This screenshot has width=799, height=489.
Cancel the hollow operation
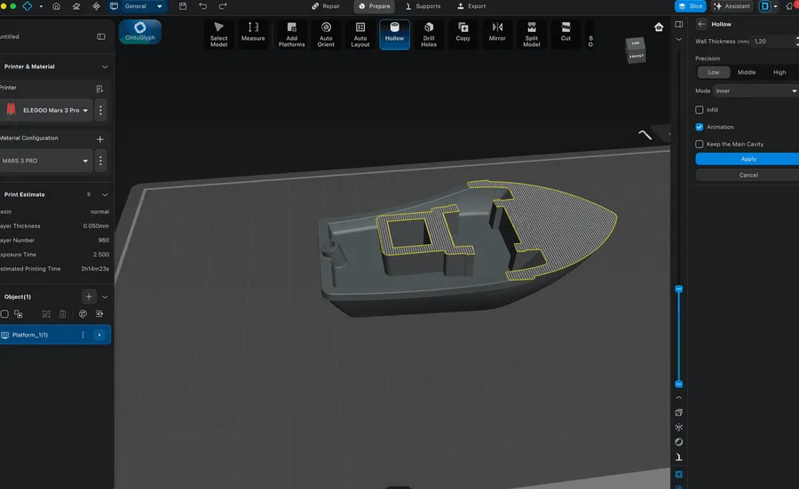[748, 175]
